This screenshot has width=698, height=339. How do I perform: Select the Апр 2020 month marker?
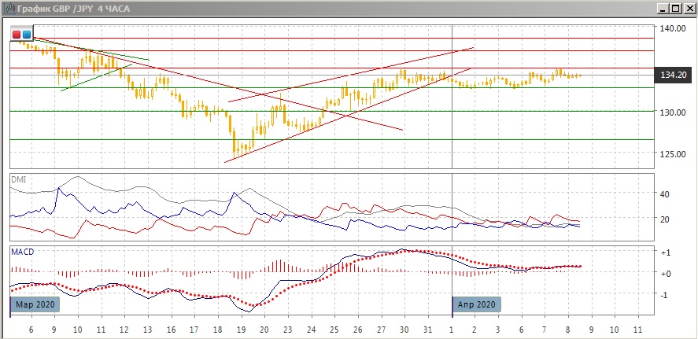[x=476, y=304]
